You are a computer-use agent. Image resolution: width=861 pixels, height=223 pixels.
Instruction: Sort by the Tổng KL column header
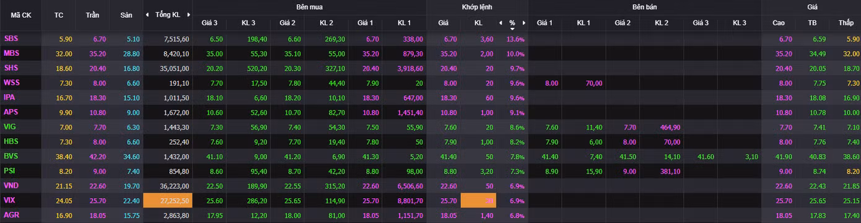pyautogui.click(x=167, y=15)
